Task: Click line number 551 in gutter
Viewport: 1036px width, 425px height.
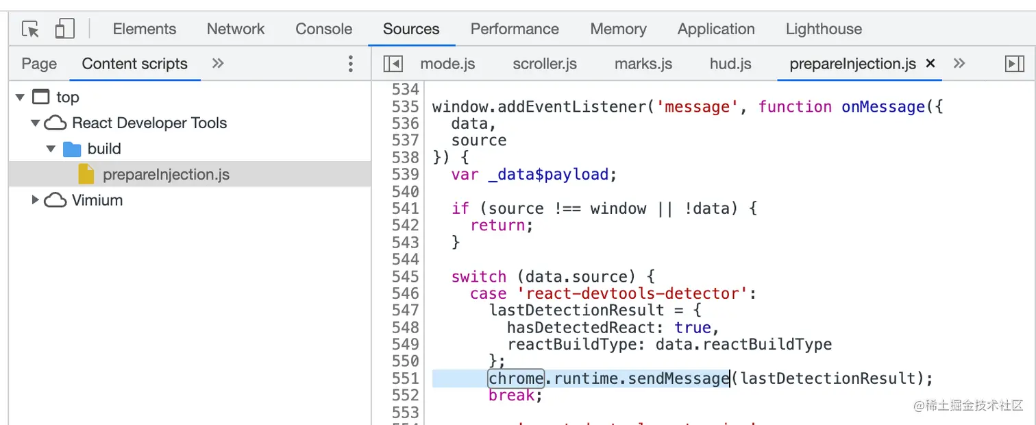Action: (405, 378)
